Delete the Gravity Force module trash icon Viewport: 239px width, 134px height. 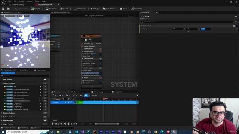[x=234, y=26]
